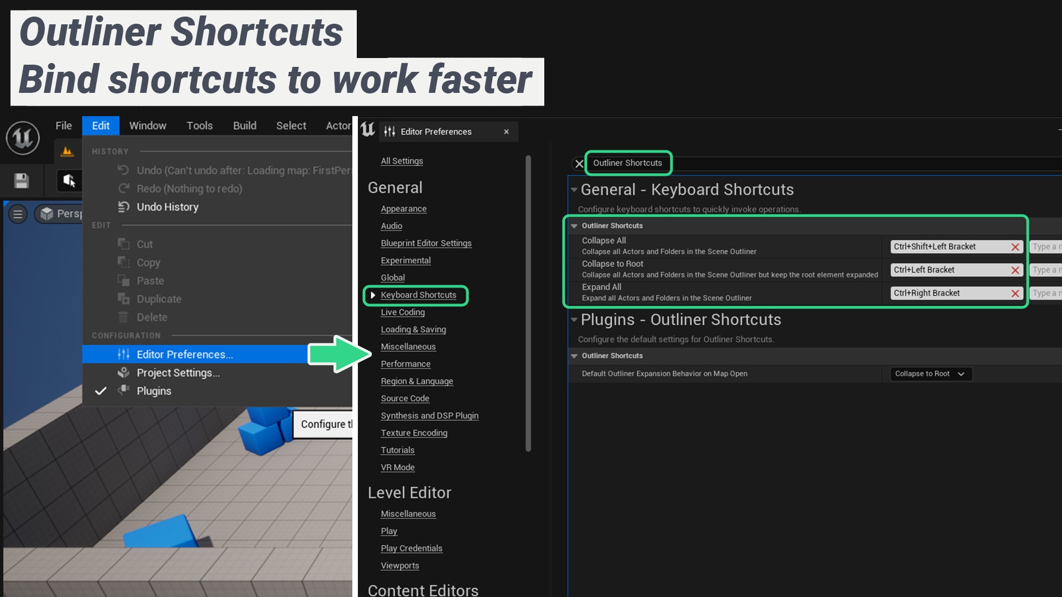Click the sliders icon on the Editor Preferences tab
Viewport: 1062px width, 597px height.
pos(390,132)
